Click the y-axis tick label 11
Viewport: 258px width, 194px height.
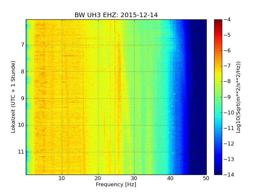[x=21, y=152]
